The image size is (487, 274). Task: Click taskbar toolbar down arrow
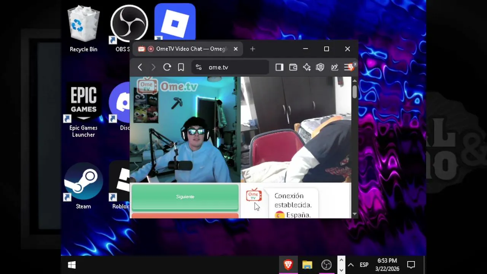tap(341, 269)
